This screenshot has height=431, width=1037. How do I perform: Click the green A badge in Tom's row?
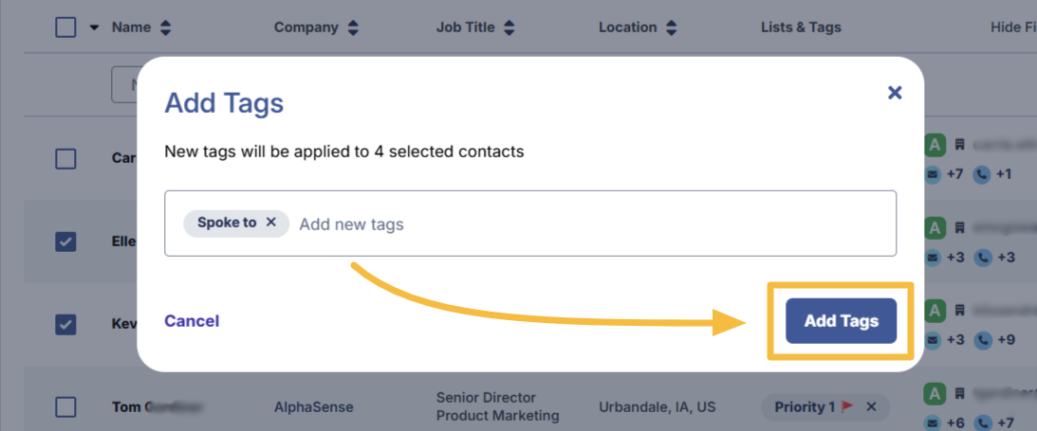(x=935, y=395)
